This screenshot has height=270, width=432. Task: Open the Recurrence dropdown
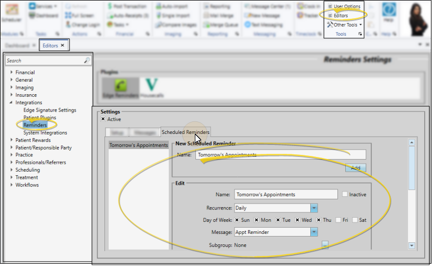pyautogui.click(x=314, y=208)
